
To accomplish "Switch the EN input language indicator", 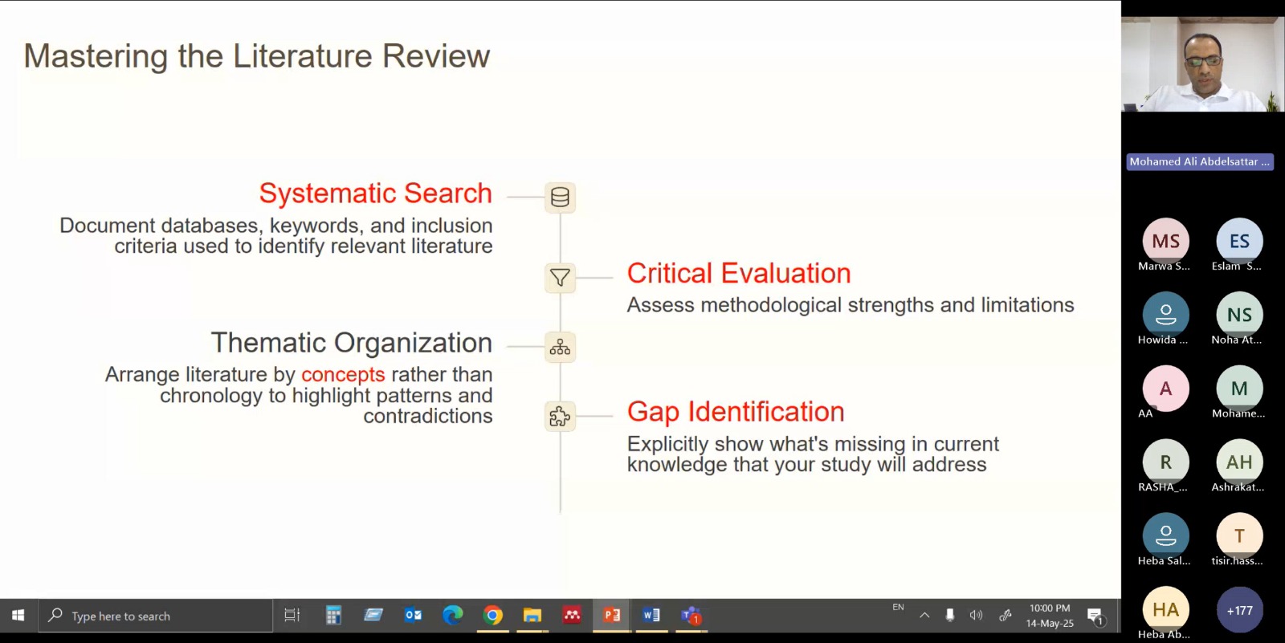I will (898, 608).
